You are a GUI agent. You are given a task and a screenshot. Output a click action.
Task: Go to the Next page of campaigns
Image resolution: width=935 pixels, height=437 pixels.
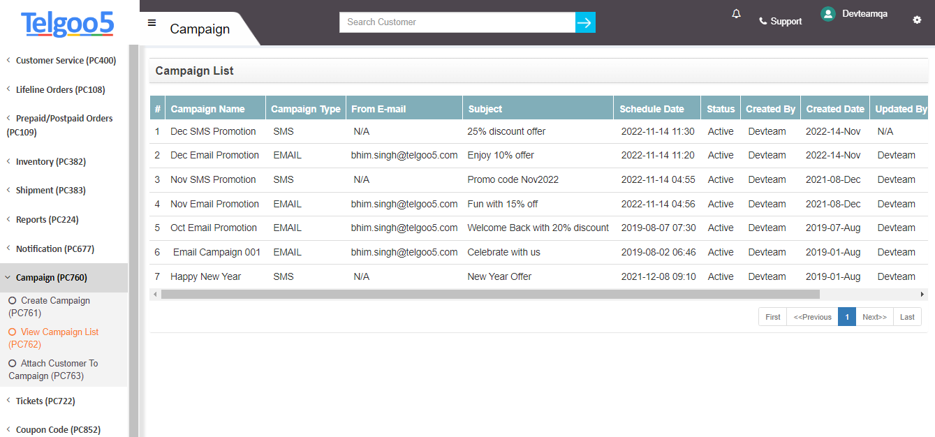[874, 316]
